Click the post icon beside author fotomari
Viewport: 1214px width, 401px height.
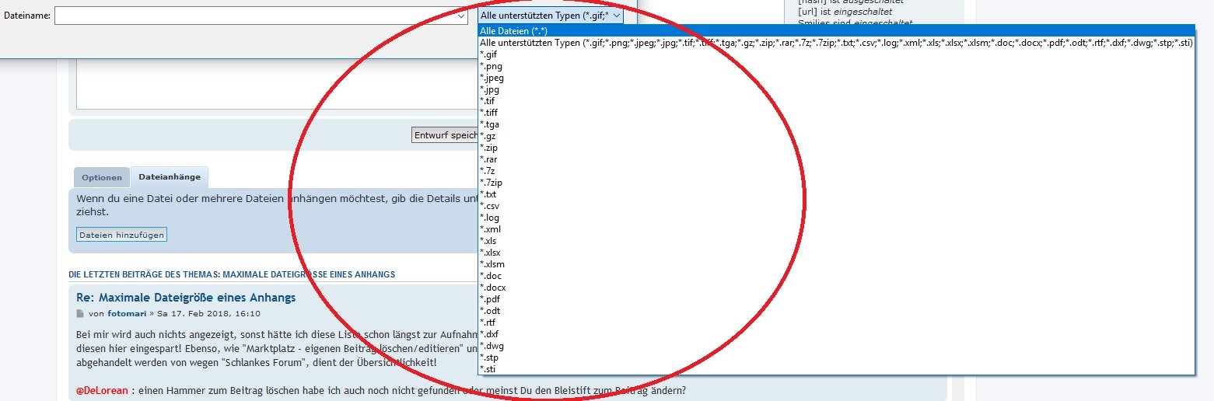[x=79, y=314]
